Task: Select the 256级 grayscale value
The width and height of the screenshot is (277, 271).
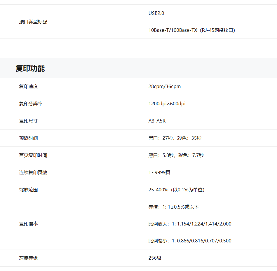Action: point(155,258)
